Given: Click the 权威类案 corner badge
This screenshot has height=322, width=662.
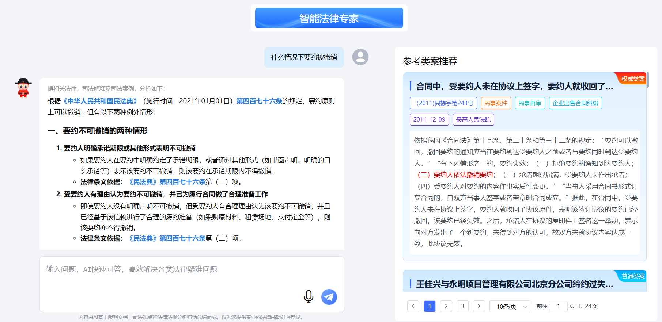Looking at the screenshot, I should coord(632,78).
